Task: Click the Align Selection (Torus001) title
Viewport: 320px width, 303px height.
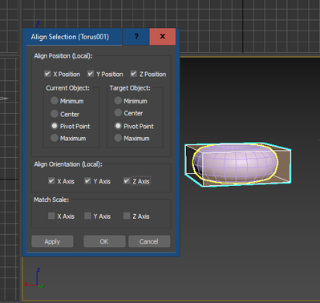Action: pyautogui.click(x=70, y=37)
